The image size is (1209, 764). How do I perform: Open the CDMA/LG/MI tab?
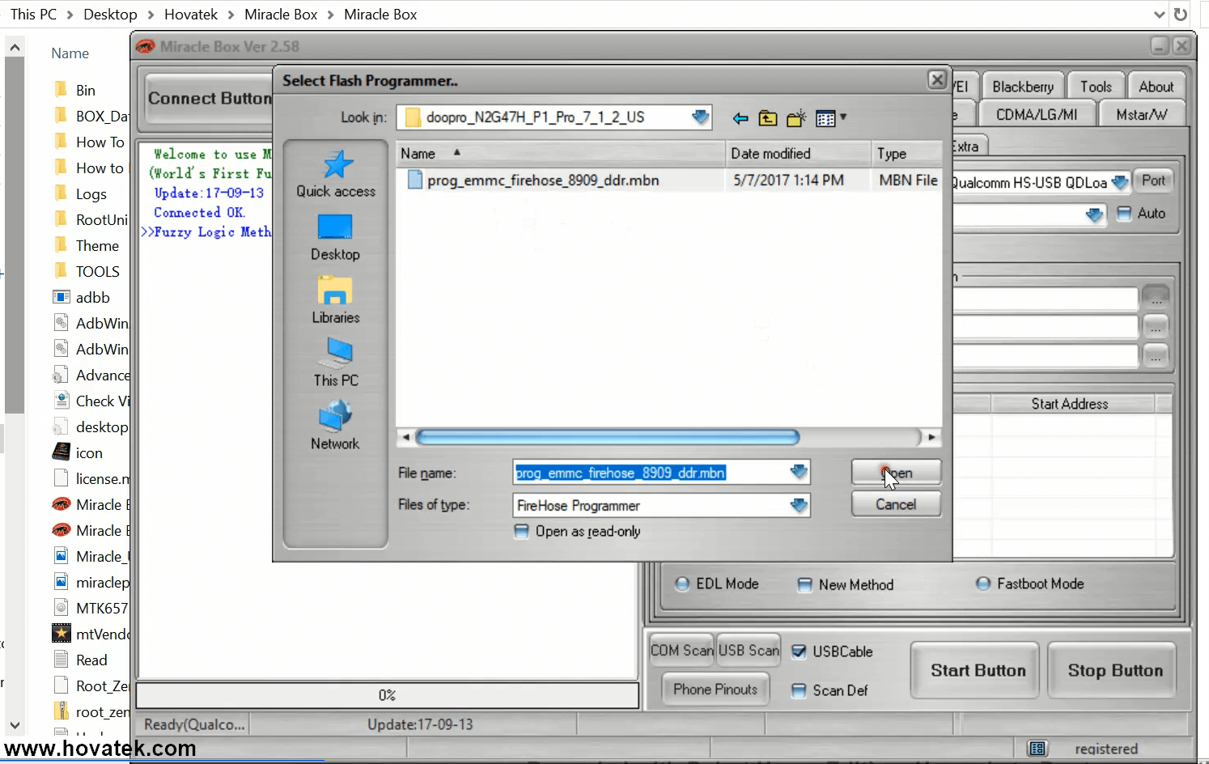tap(1036, 114)
